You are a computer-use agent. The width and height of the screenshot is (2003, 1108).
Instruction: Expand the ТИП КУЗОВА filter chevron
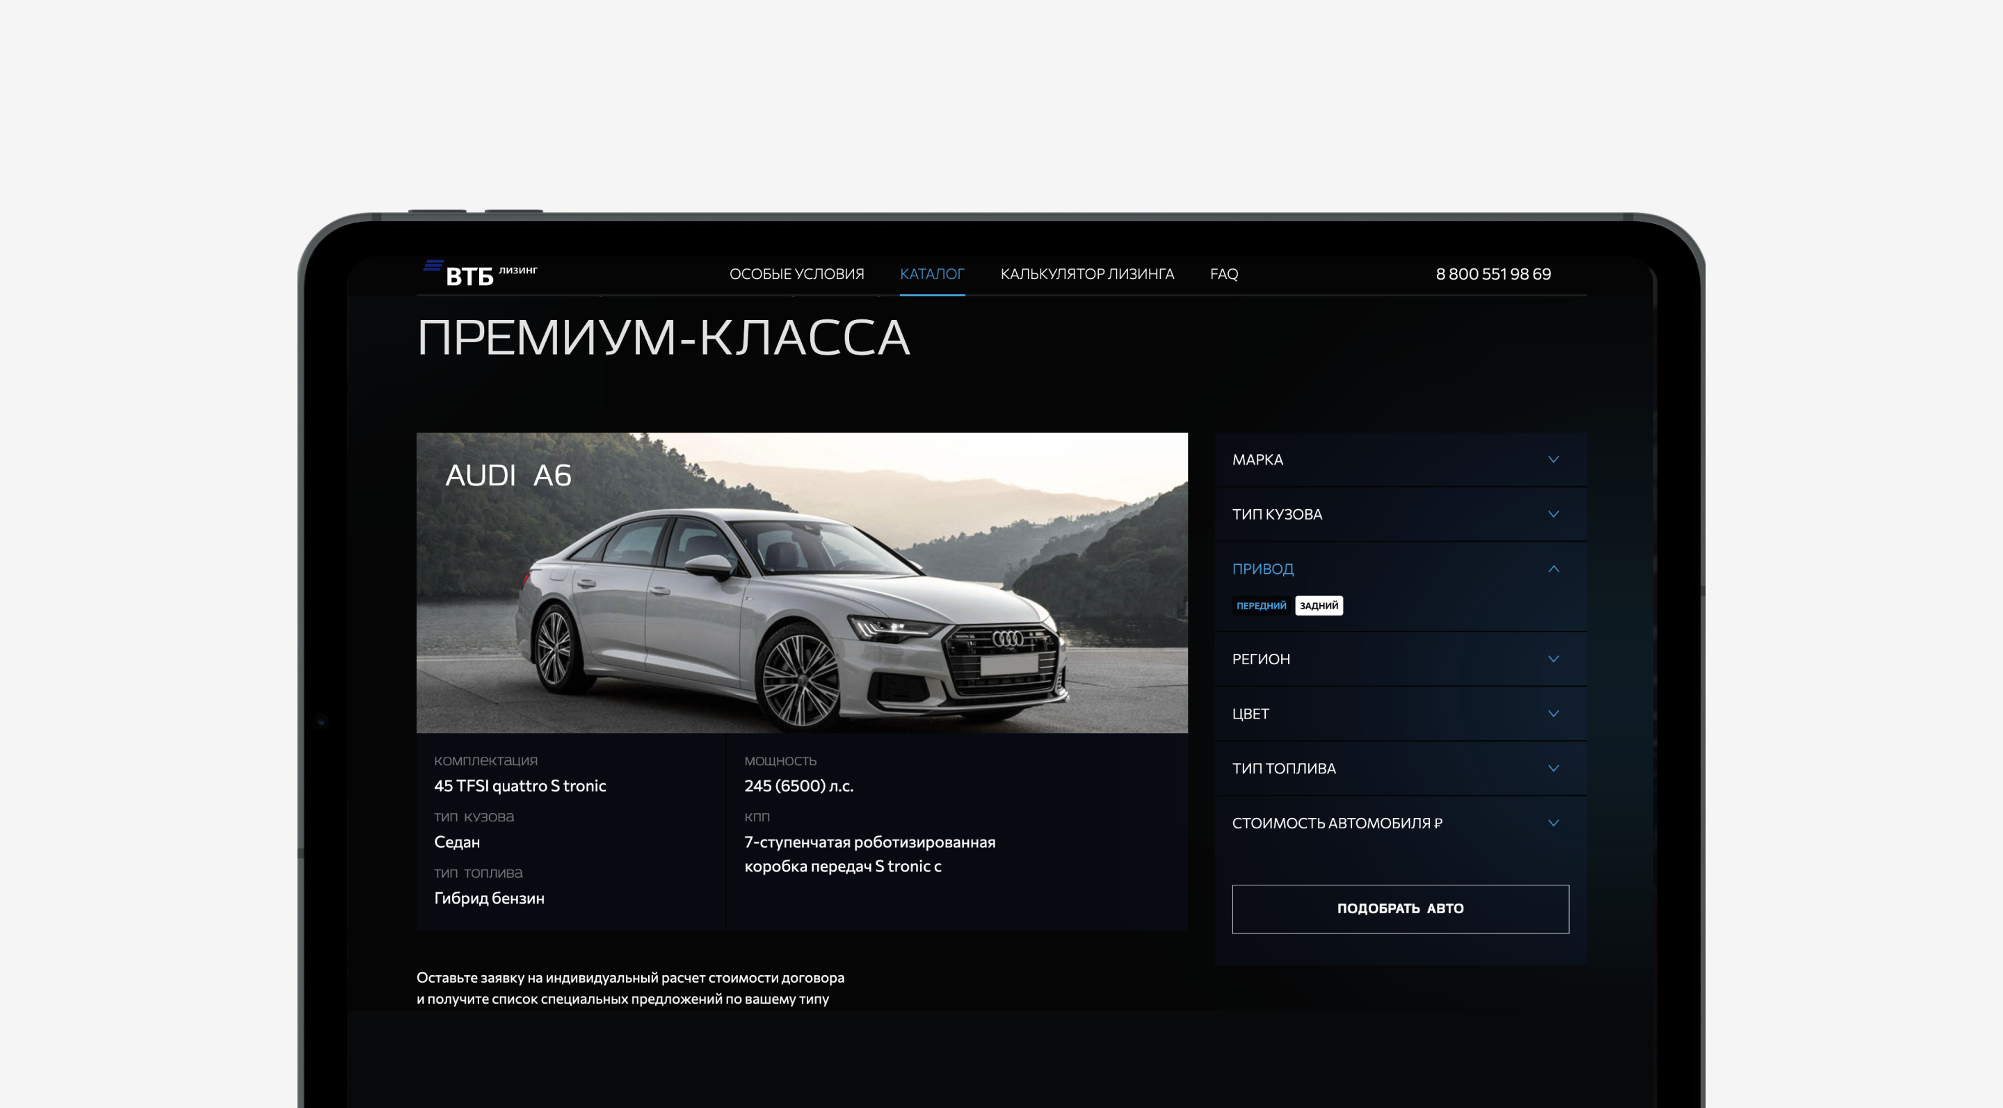(1553, 514)
